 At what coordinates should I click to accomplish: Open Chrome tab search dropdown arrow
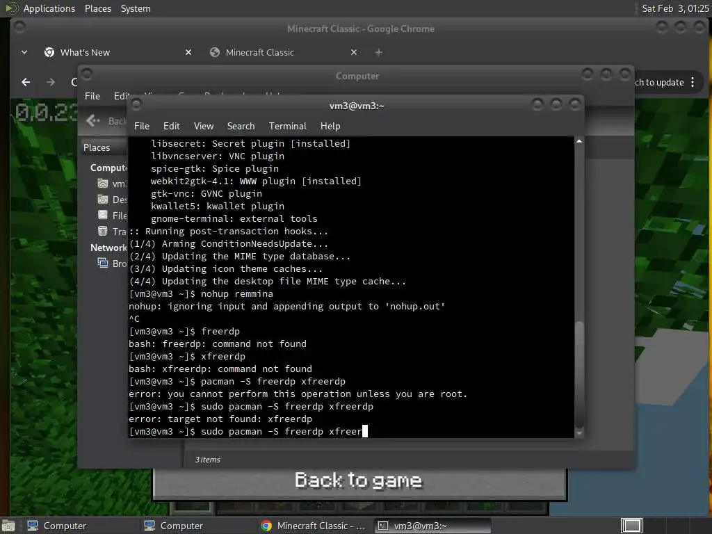[24, 52]
